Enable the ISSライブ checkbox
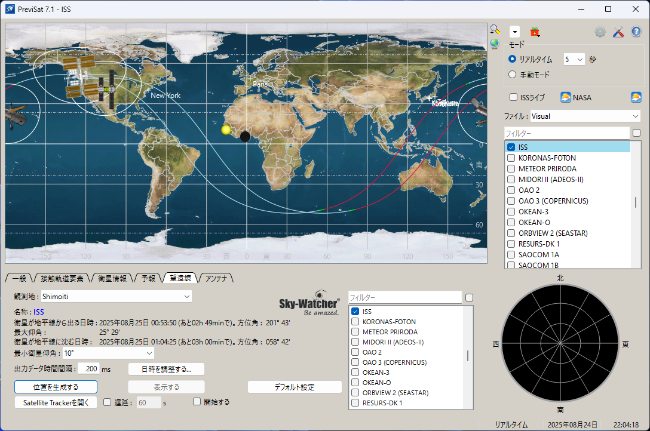The width and height of the screenshot is (650, 431). click(x=513, y=97)
